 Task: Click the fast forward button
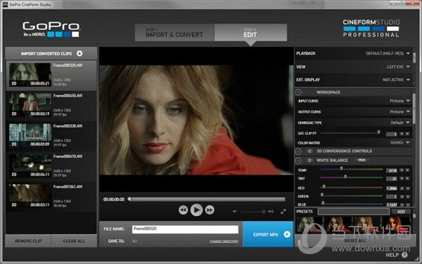click(x=210, y=210)
